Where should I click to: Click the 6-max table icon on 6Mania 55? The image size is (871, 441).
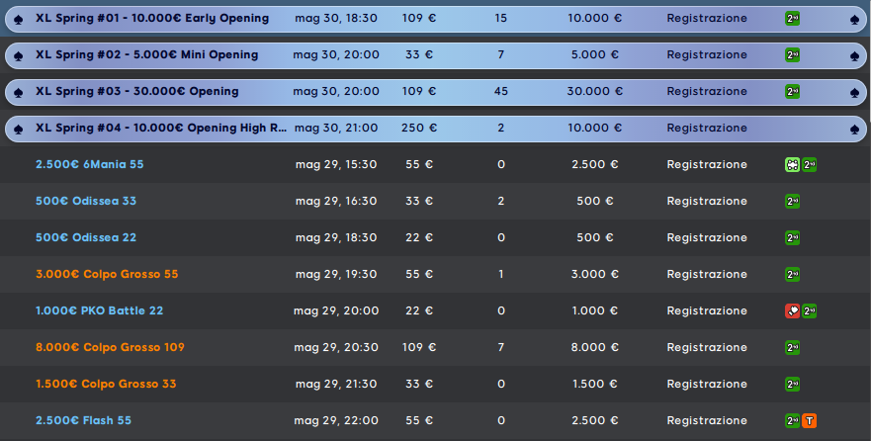792,164
